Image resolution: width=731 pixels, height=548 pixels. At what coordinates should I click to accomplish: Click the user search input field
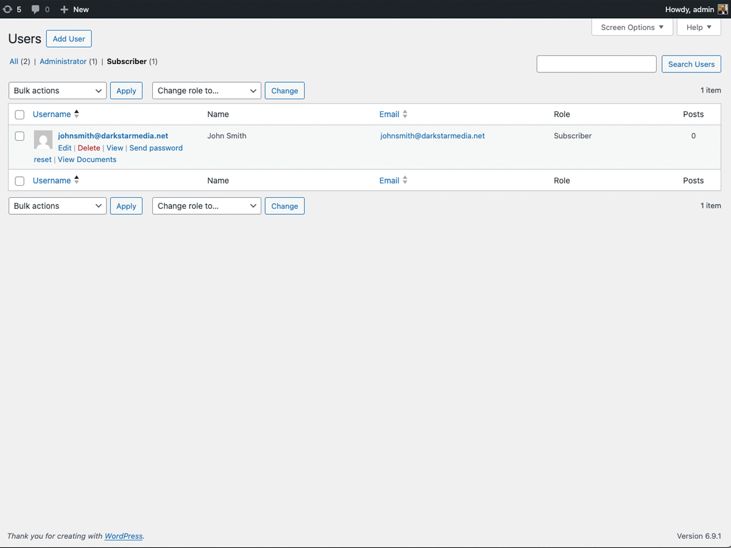(x=596, y=64)
